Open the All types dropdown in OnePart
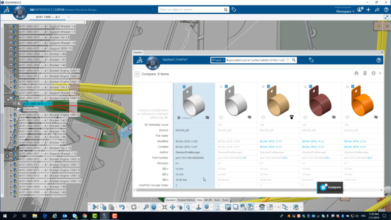This screenshot has height=220, width=391. click(x=218, y=60)
